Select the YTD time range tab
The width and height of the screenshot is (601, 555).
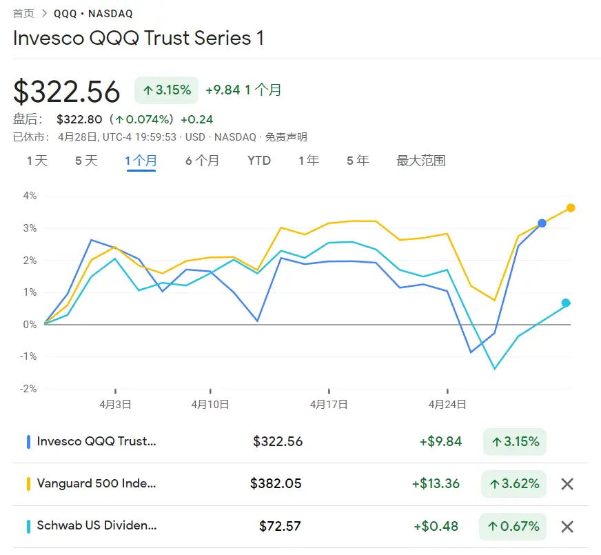click(x=259, y=161)
